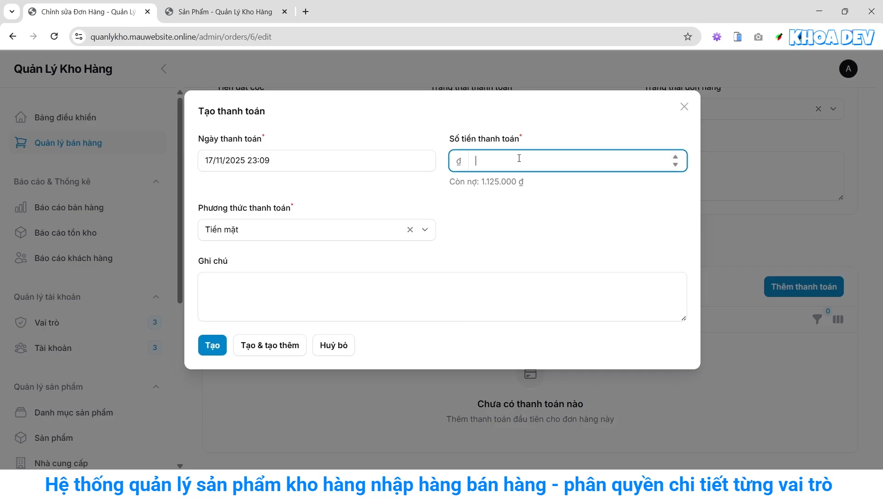
Task: Open the Phương thức thanh toán dropdown
Action: click(x=425, y=230)
